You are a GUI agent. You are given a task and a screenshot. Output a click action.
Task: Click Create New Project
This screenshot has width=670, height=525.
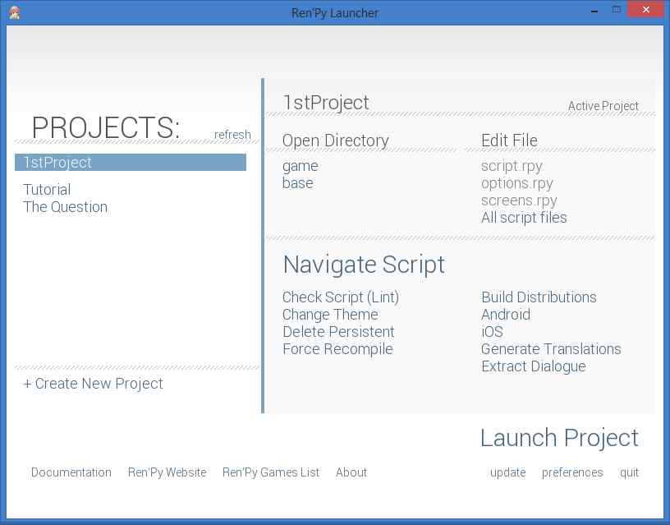coord(93,384)
